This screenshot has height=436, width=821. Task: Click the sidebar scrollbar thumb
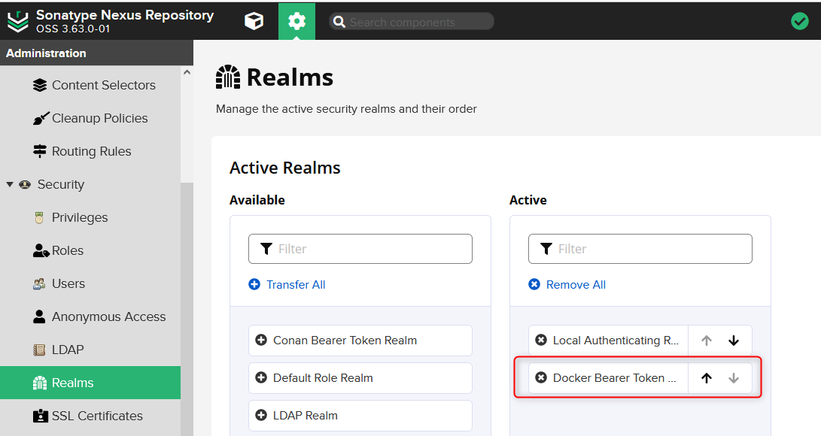coord(187,308)
